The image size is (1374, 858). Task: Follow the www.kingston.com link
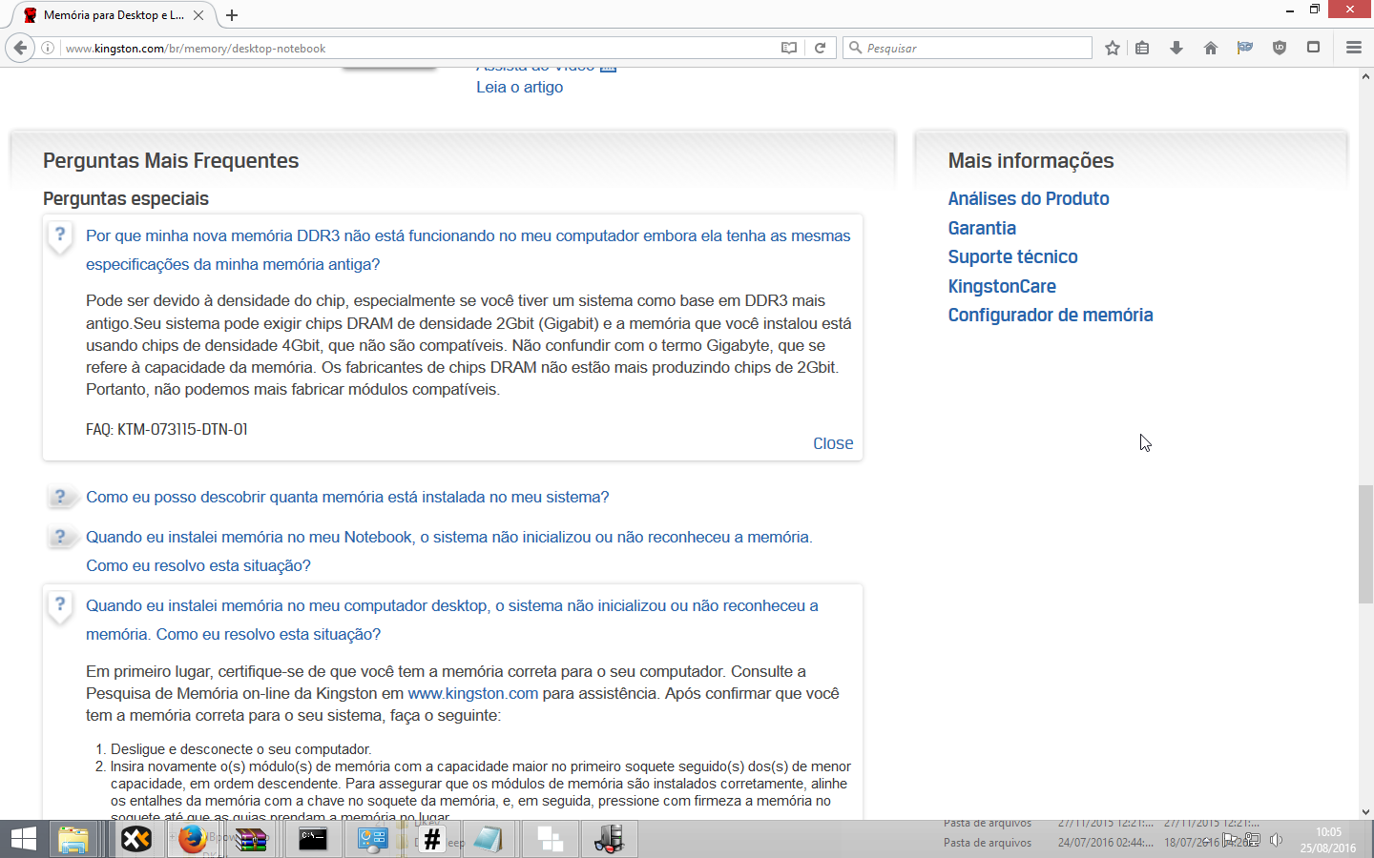(x=473, y=693)
